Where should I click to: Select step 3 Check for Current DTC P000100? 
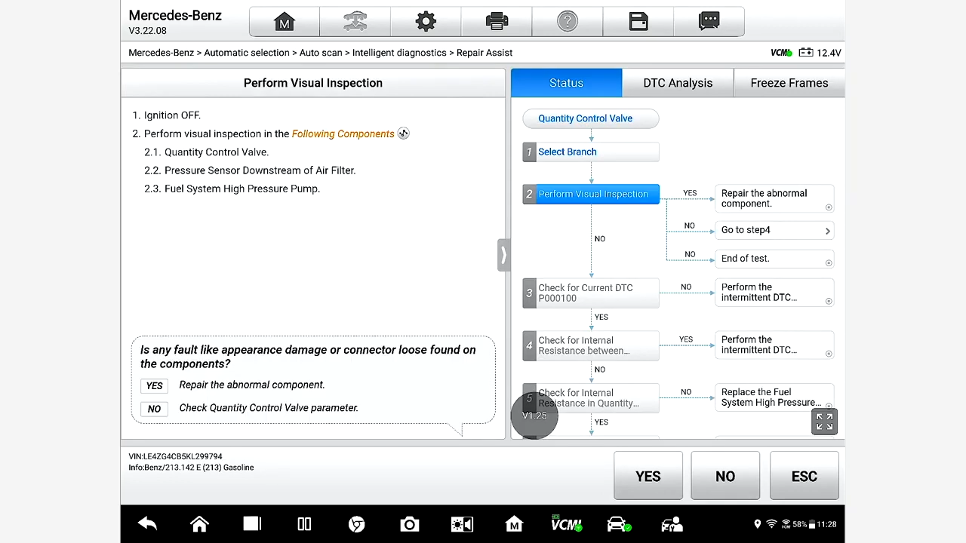click(x=590, y=293)
